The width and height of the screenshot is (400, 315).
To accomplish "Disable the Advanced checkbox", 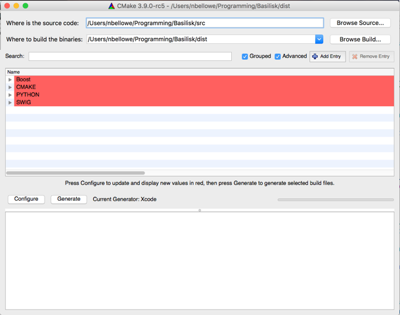I will (278, 56).
